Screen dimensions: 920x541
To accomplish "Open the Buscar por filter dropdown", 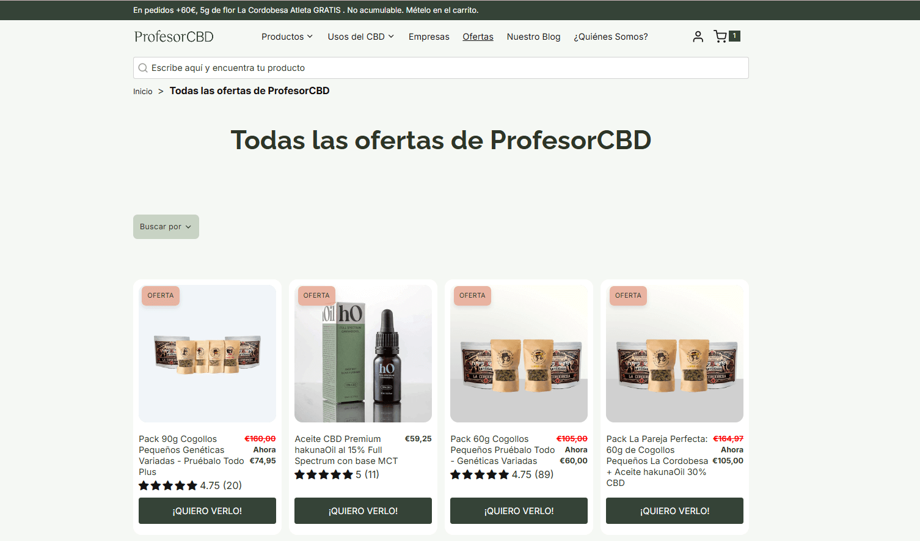I will (166, 227).
